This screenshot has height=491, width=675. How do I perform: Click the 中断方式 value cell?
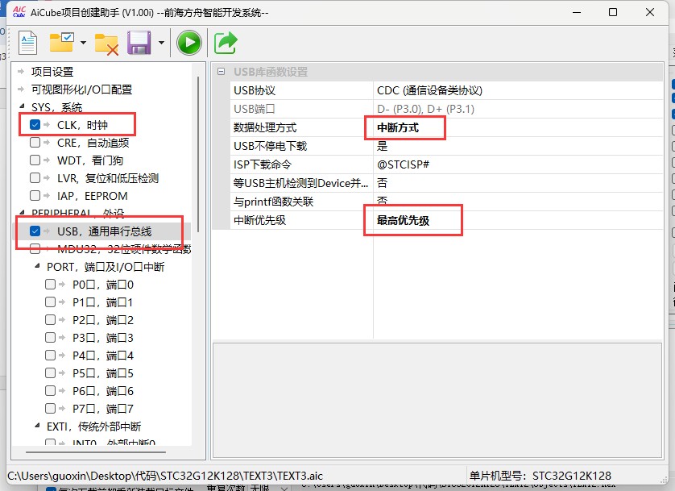(398, 127)
